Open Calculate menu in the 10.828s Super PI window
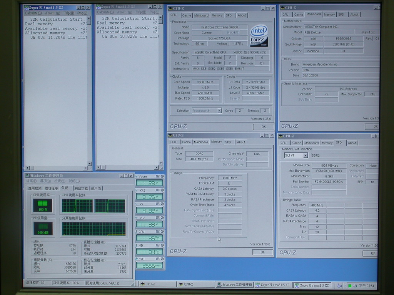Screen dimensions: 394x295 (105, 12)
